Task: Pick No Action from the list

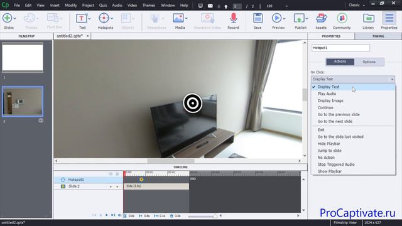Action: (326, 158)
